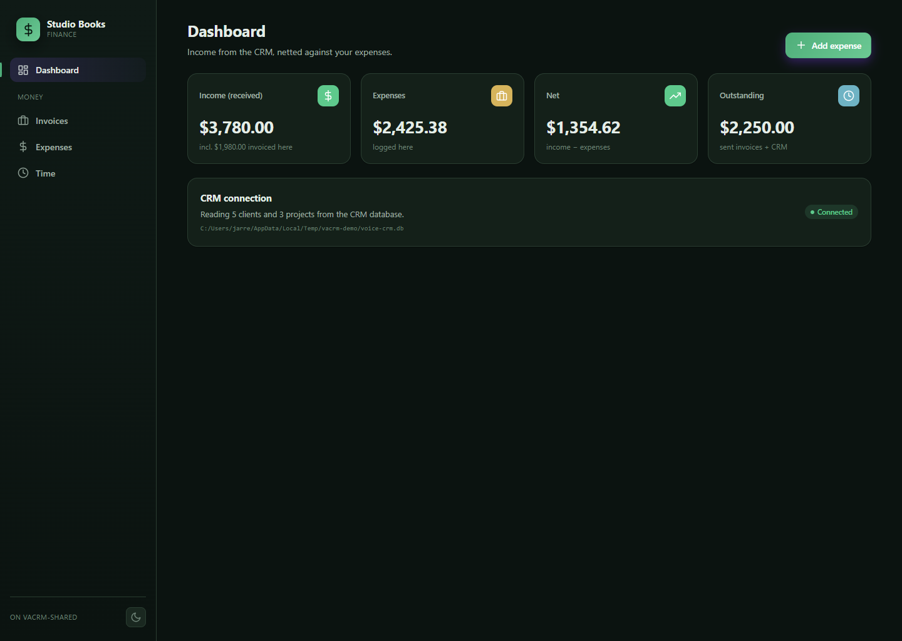Viewport: 902px width, 641px height.
Task: Toggle dark mode with the moon button
Action: [136, 617]
